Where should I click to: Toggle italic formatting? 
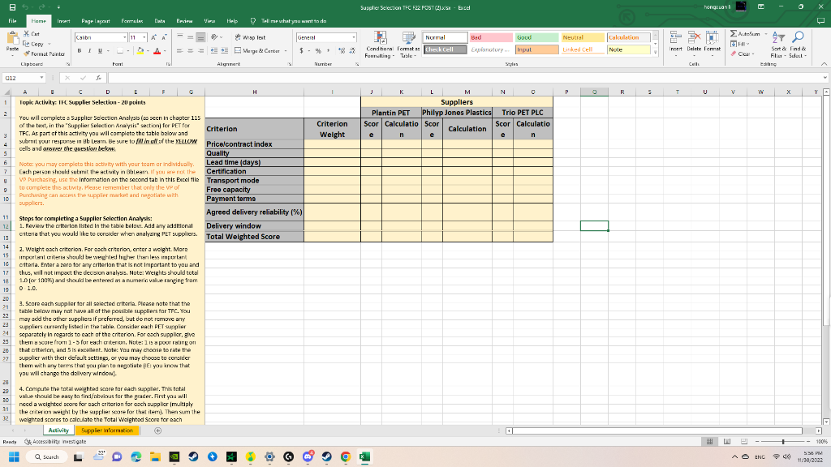pos(89,50)
